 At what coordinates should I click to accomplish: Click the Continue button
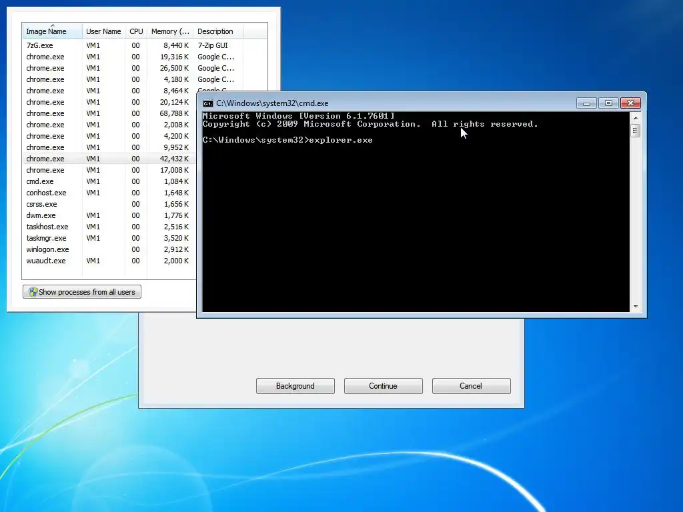pos(384,386)
